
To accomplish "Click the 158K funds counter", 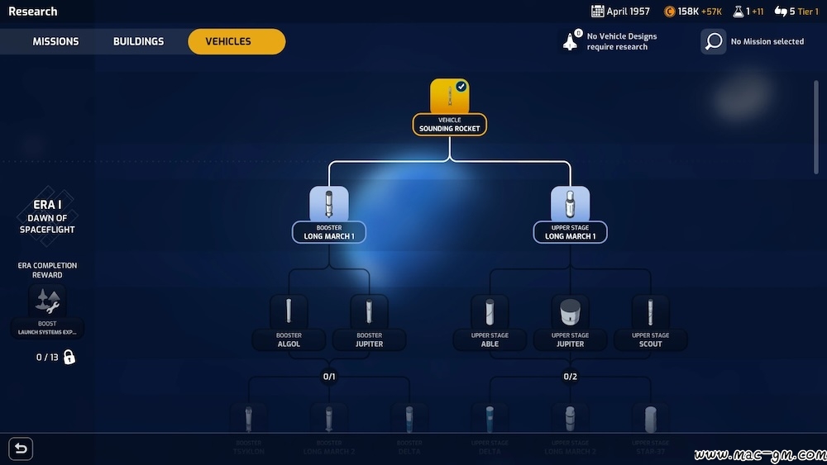I will point(693,12).
